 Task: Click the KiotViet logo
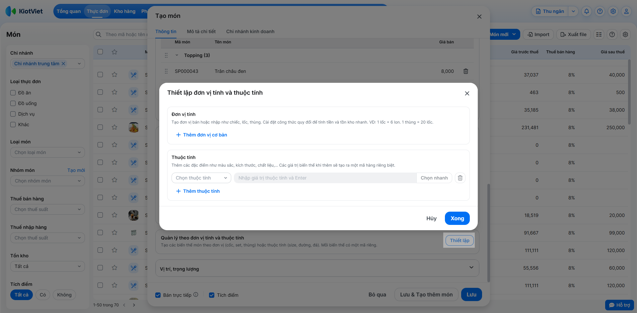[x=24, y=11]
